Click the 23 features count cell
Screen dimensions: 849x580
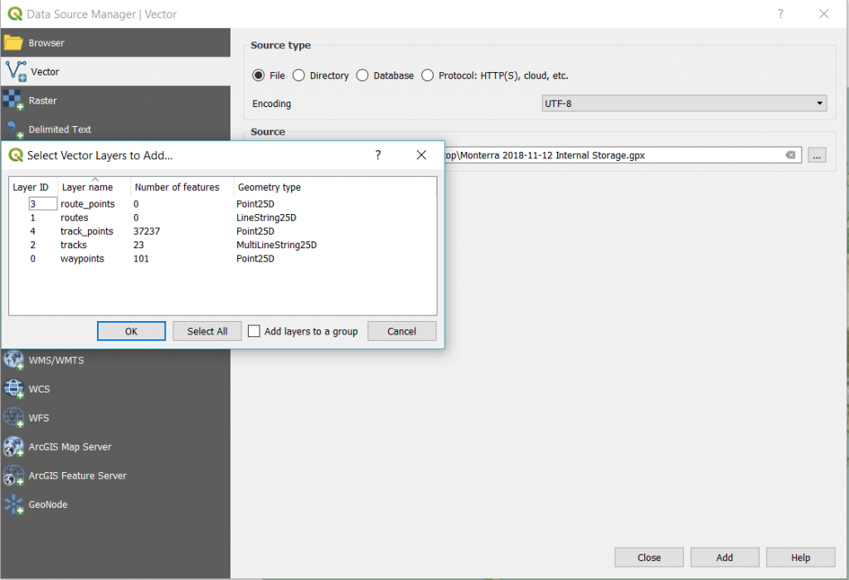click(138, 245)
